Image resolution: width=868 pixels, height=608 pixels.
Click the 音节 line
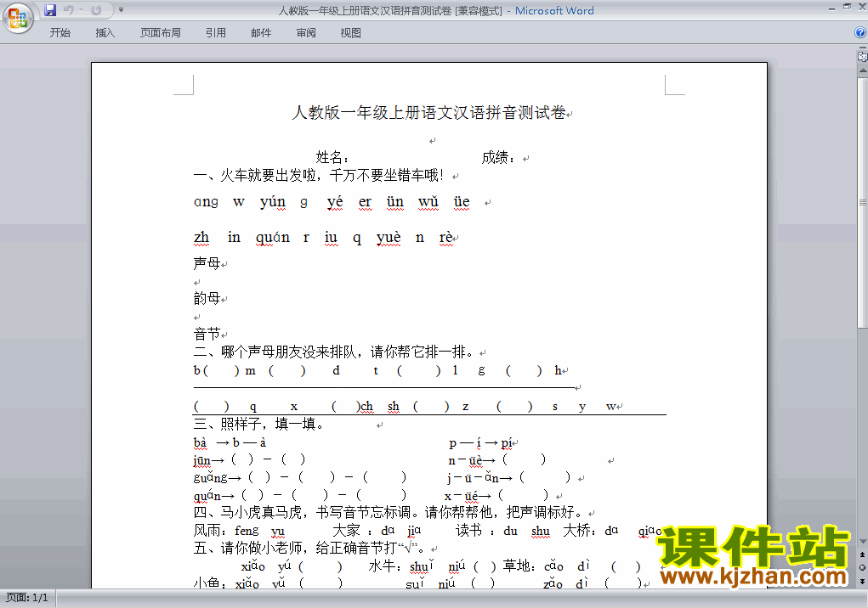coord(207,334)
